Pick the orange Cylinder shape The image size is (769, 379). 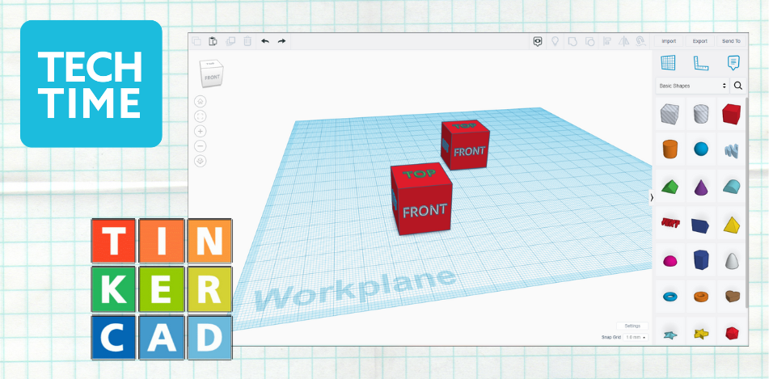(670, 149)
